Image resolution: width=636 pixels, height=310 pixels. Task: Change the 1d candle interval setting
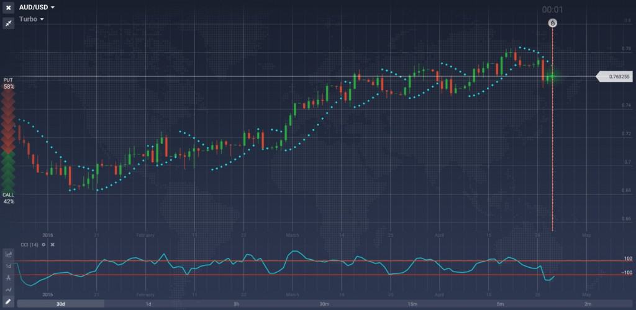[8, 267]
